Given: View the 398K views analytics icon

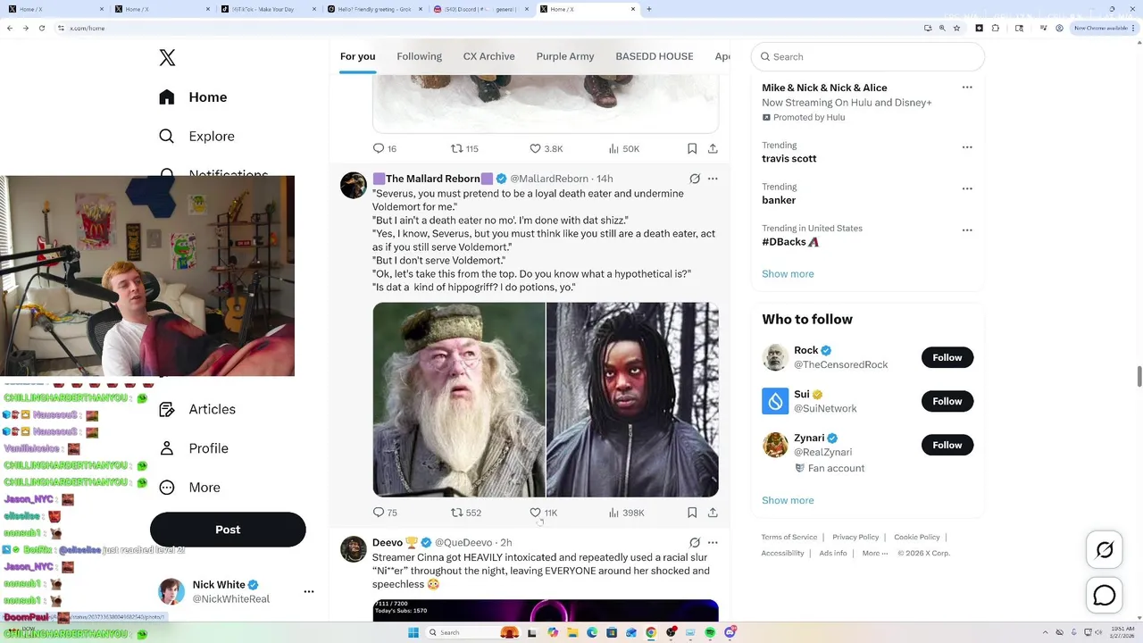Looking at the screenshot, I should (613, 513).
